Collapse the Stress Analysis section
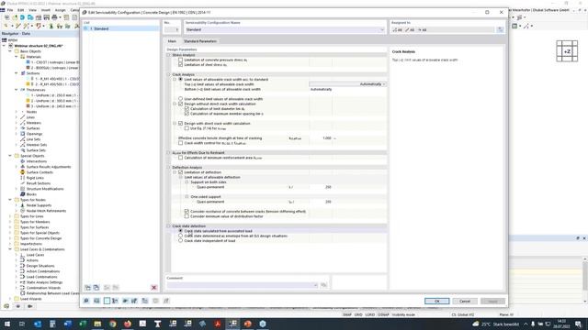588x330 pixels. [168, 55]
